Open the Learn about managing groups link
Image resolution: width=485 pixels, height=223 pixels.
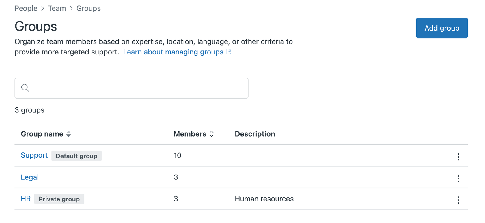(173, 52)
